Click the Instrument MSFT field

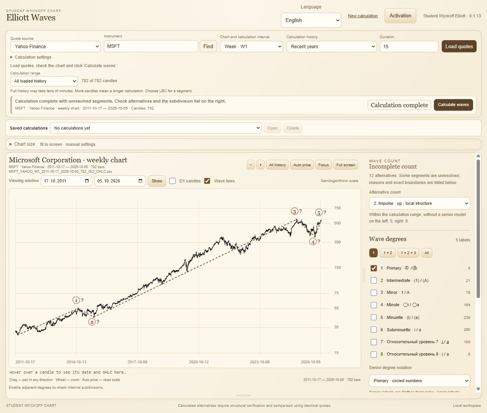(151, 46)
